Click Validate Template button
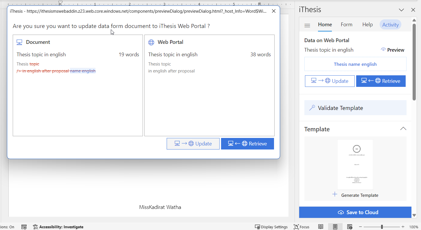Screen dimensions: 421x230 (x=355, y=108)
